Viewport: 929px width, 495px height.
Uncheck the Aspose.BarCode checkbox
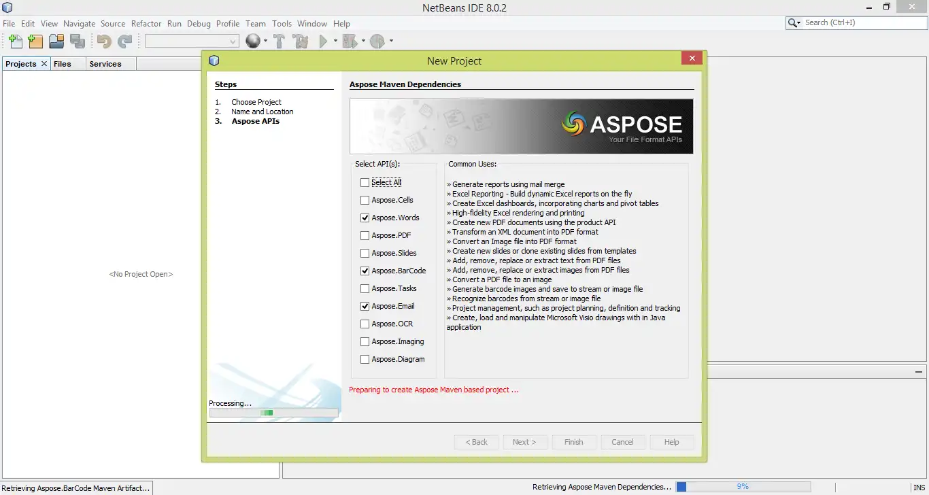365,271
